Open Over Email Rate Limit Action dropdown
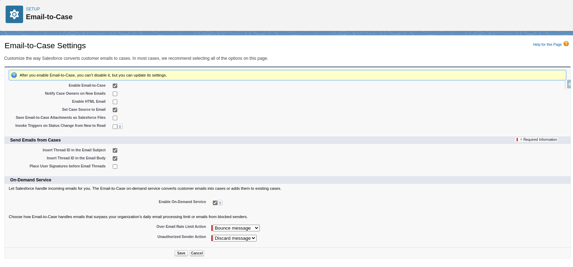This screenshot has height=267, width=573. (x=236, y=228)
